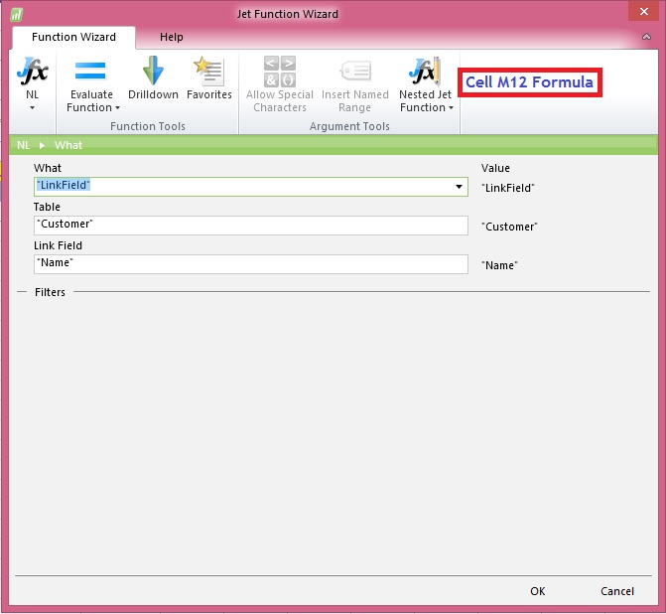Click the Jet app icon in title bar
666x614 pixels.
(17, 14)
